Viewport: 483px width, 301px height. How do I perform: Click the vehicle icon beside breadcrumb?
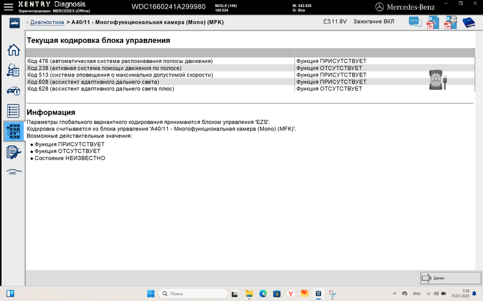coord(14,23)
